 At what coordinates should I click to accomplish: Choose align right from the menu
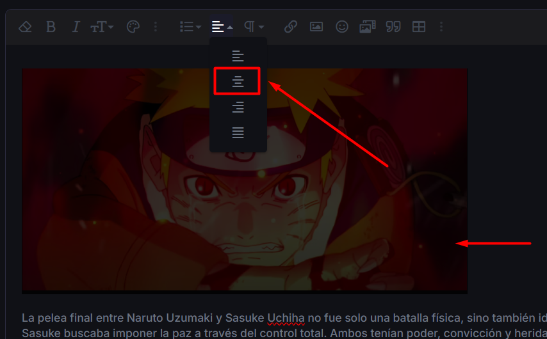pyautogui.click(x=238, y=107)
